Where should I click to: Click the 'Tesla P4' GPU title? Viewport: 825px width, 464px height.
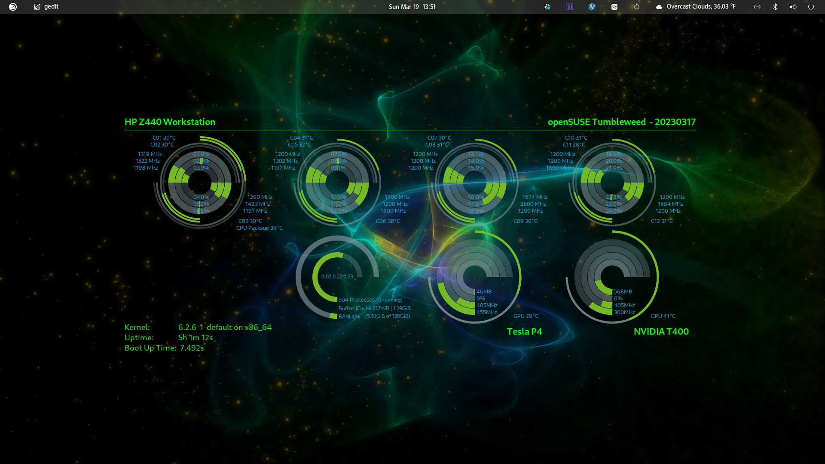click(x=525, y=332)
